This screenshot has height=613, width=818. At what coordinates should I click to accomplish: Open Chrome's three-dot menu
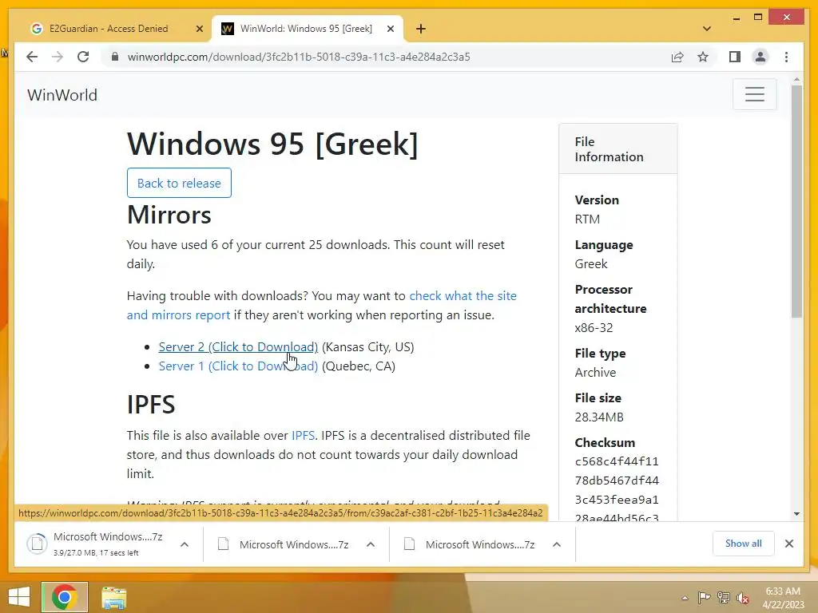[786, 57]
